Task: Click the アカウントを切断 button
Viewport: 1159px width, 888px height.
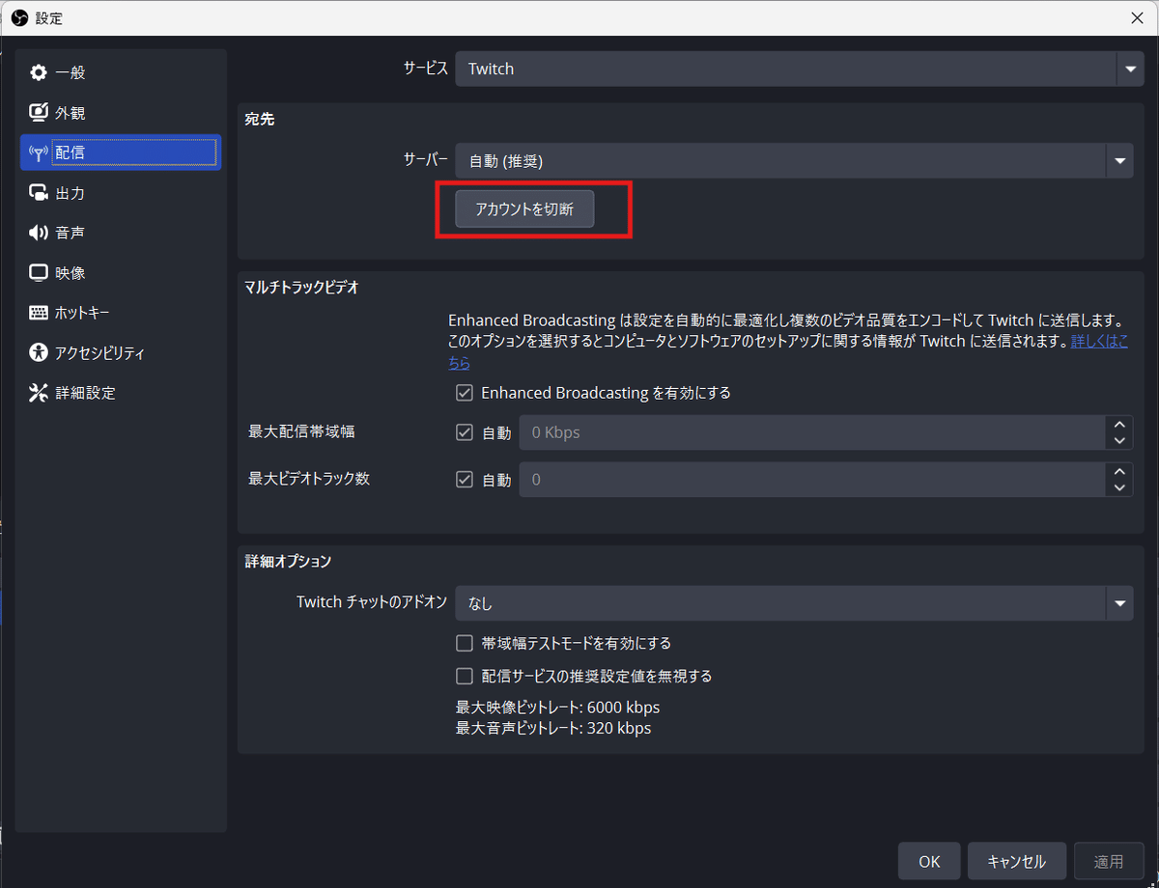Action: pyautogui.click(x=524, y=208)
